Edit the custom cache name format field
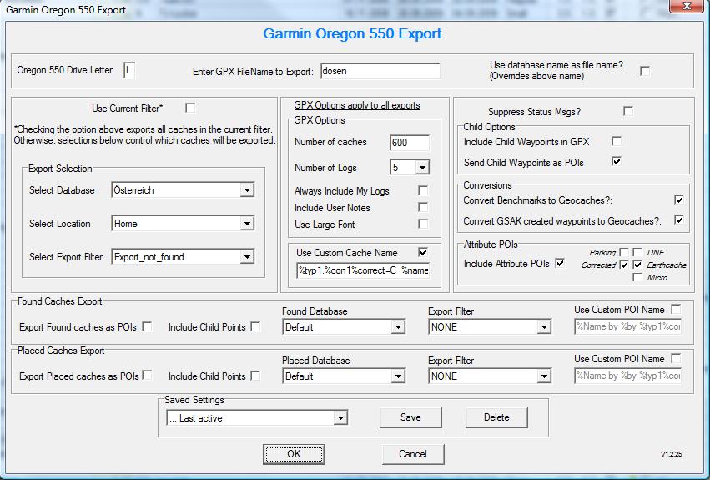The width and height of the screenshot is (710, 480). pyautogui.click(x=363, y=270)
